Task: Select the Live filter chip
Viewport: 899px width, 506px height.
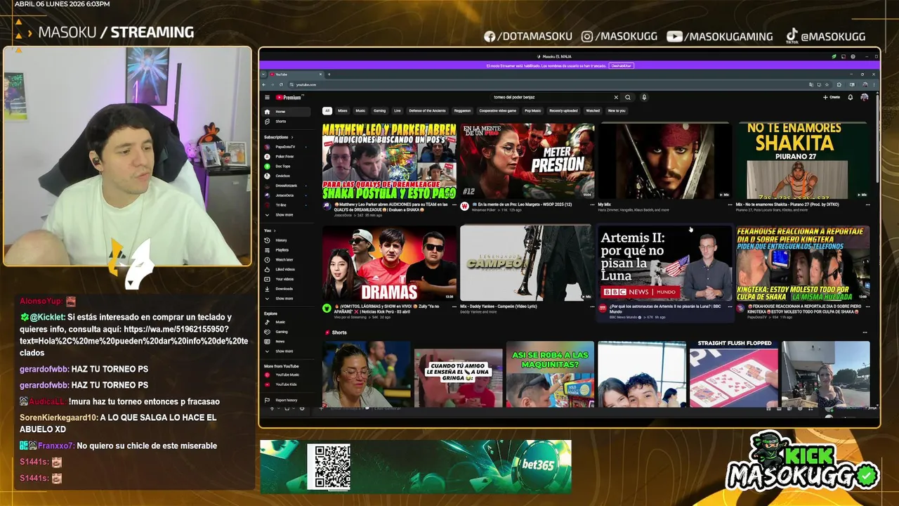Action: (398, 110)
